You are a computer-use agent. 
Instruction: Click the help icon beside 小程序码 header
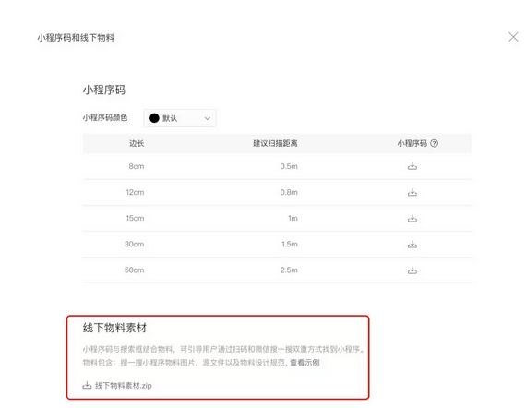(434, 143)
